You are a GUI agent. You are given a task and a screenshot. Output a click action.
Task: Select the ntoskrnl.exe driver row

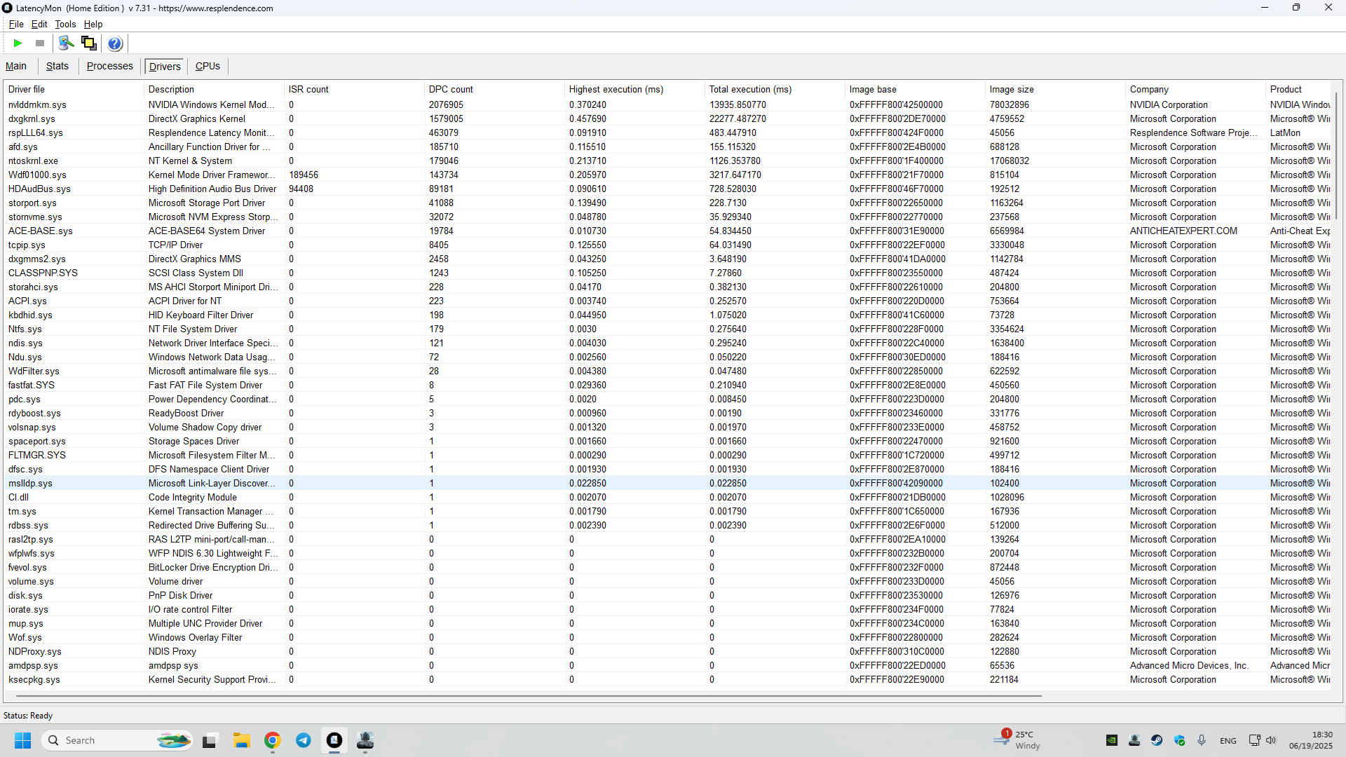tap(667, 161)
